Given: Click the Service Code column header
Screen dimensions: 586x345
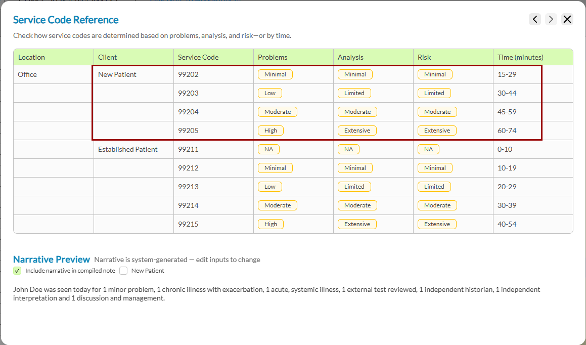Looking at the screenshot, I should 198,57.
